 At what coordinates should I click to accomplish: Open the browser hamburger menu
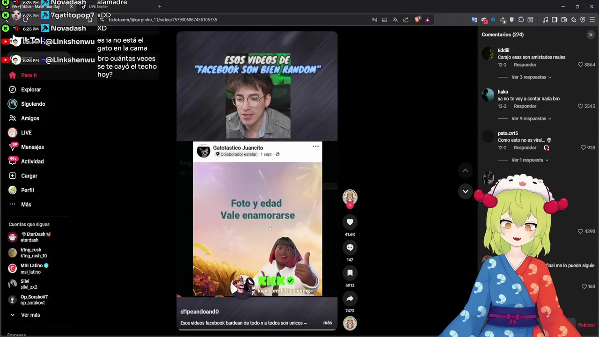pos(592,20)
